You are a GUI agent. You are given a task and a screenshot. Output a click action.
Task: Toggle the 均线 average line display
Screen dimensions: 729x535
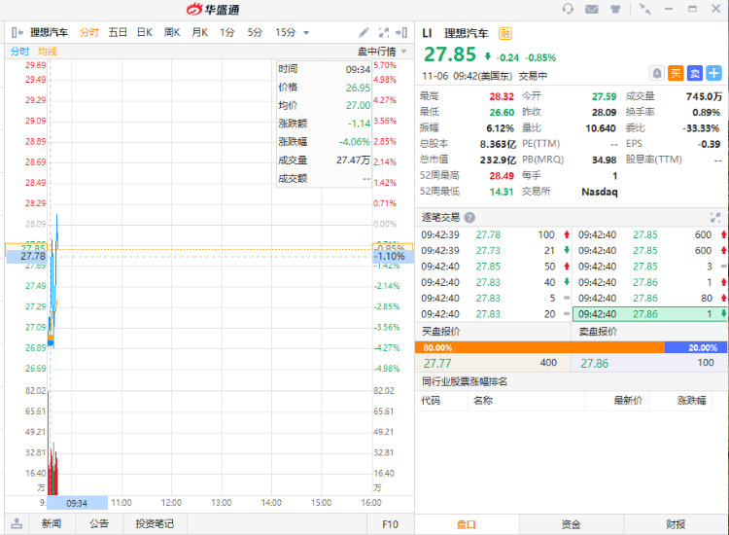tap(47, 52)
